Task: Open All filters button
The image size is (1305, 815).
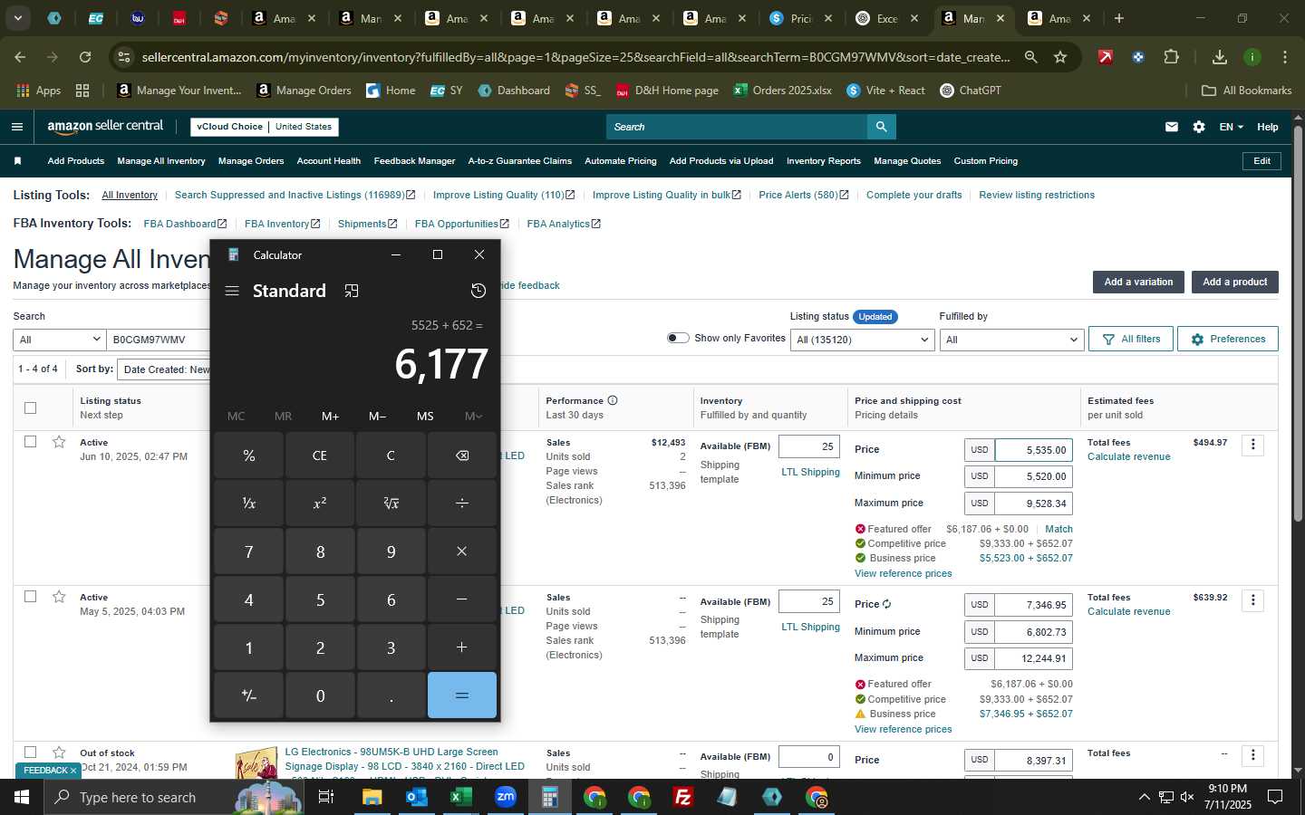Action: [x=1131, y=339]
